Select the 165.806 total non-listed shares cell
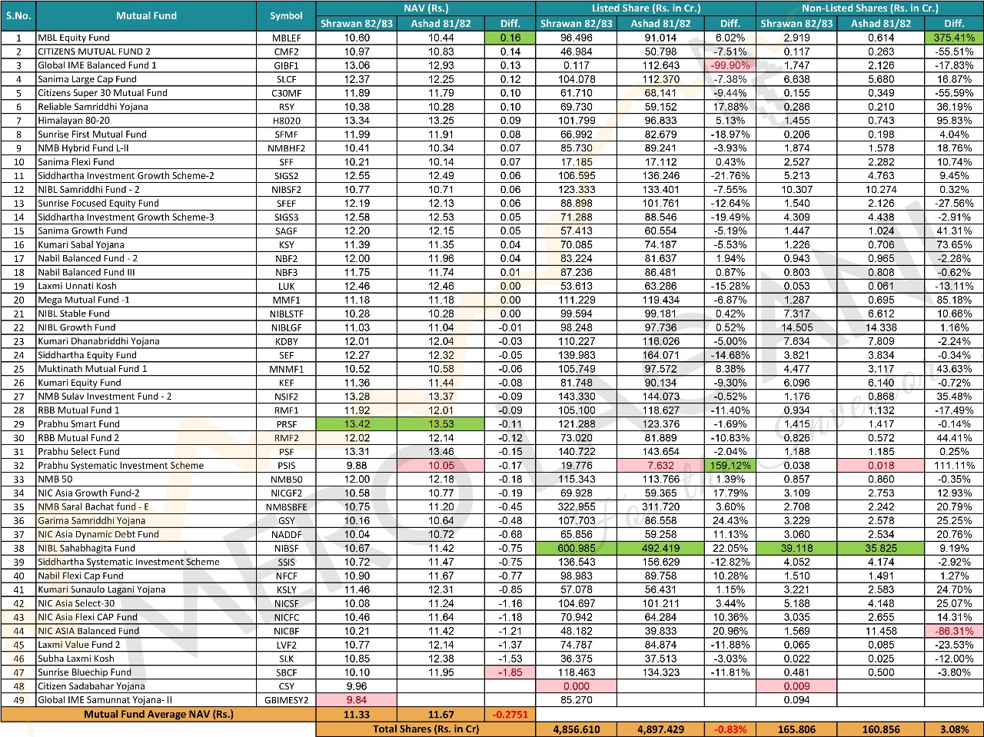The width and height of the screenshot is (984, 737). 796,729
